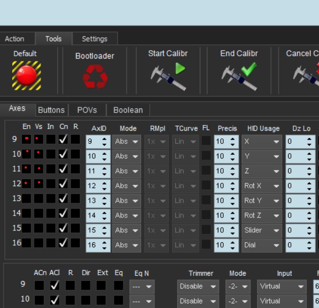Screen dimensions: 319x308
Task: Toggle the En indicator for axis 11
Action: (x=27, y=169)
